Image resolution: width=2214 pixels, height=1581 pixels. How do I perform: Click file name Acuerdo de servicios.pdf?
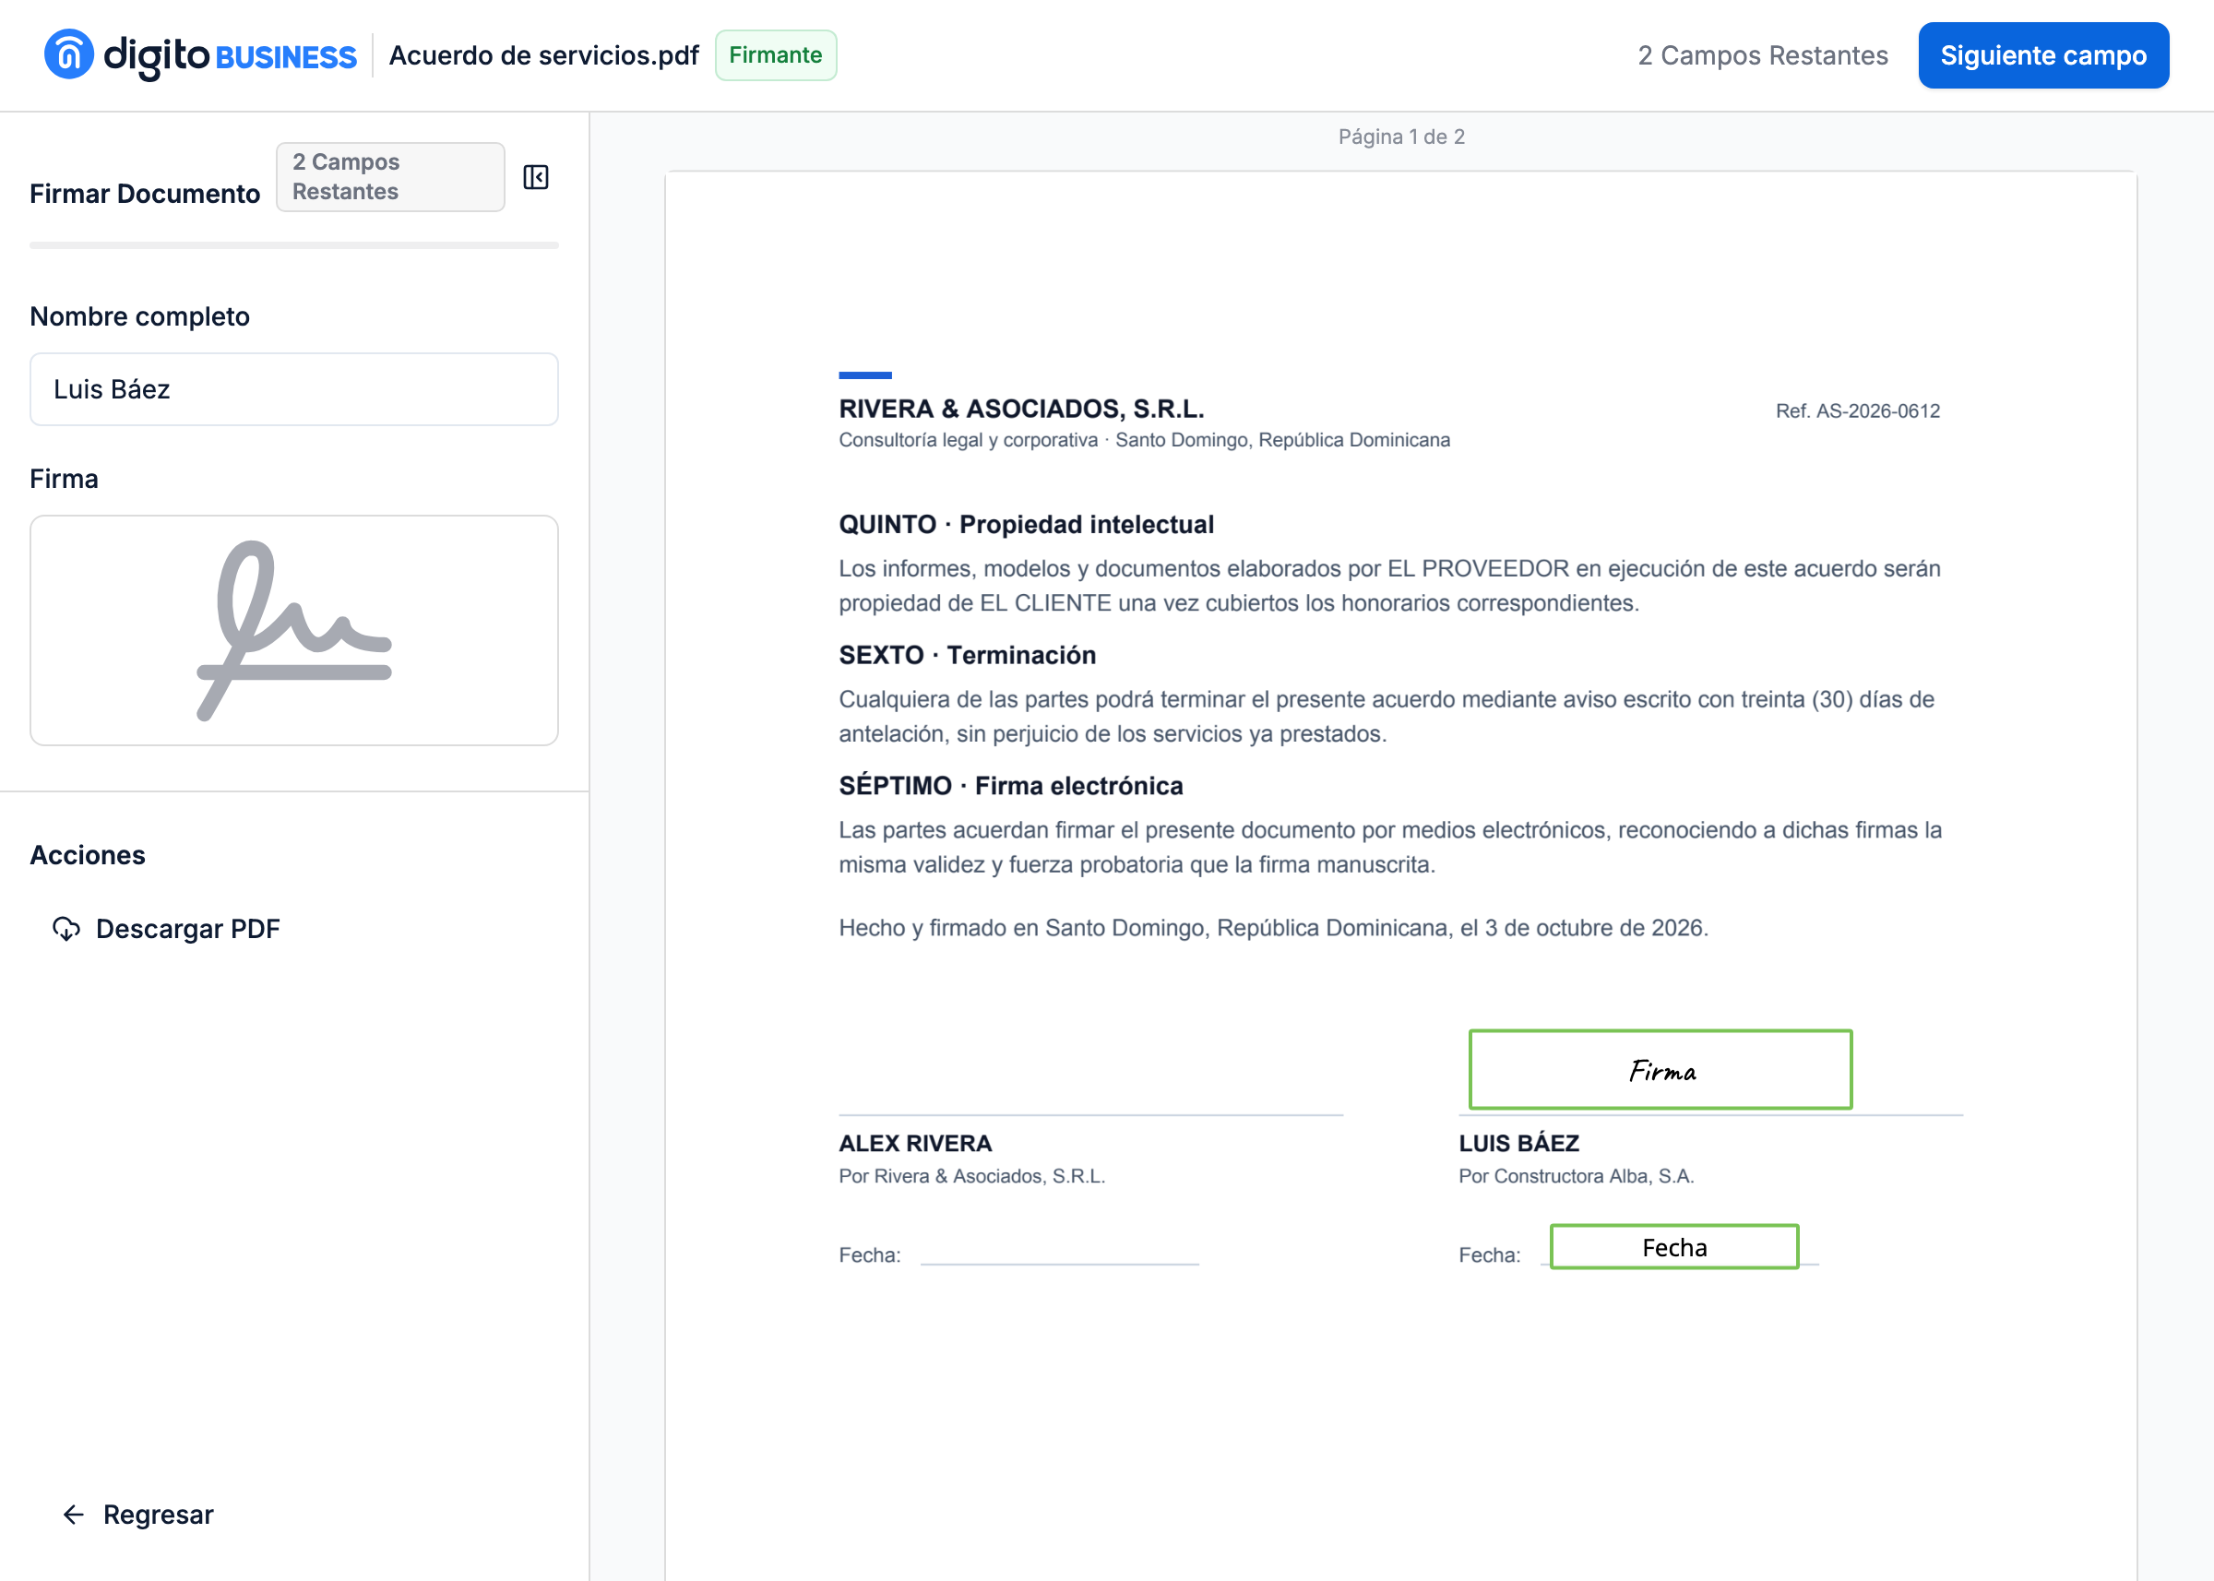(544, 55)
